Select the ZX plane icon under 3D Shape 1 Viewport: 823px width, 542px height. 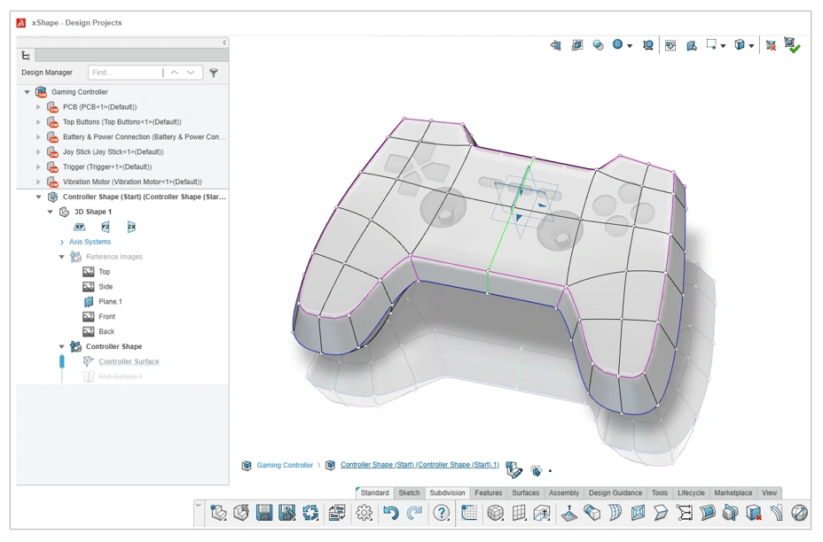pyautogui.click(x=131, y=227)
